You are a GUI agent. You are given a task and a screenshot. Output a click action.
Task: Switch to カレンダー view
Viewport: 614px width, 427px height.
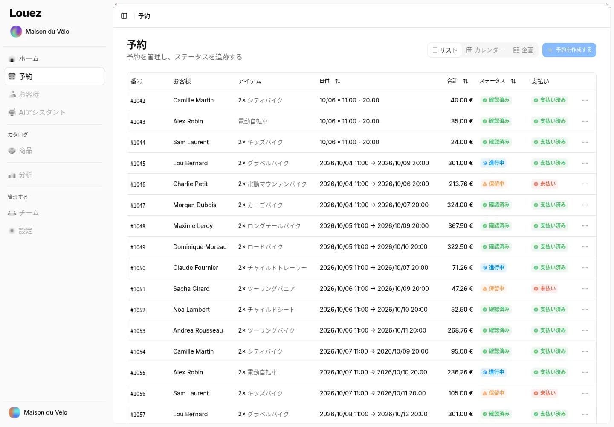tap(485, 50)
